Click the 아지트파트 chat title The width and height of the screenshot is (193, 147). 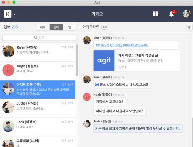pos(91,27)
